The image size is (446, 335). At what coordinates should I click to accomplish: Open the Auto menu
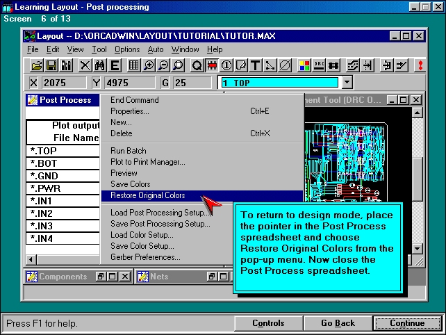(156, 49)
